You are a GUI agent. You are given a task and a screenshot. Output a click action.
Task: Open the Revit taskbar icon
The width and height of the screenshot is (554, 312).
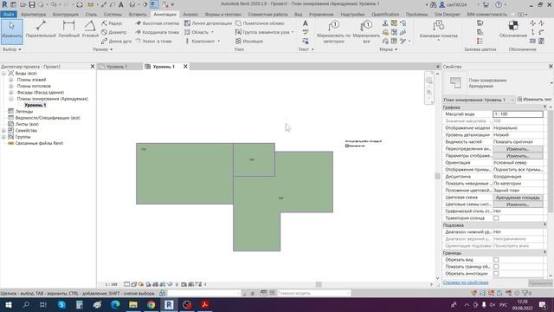pos(169,304)
